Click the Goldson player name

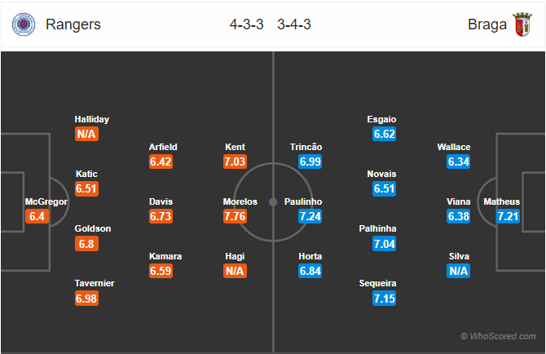pyautogui.click(x=93, y=228)
